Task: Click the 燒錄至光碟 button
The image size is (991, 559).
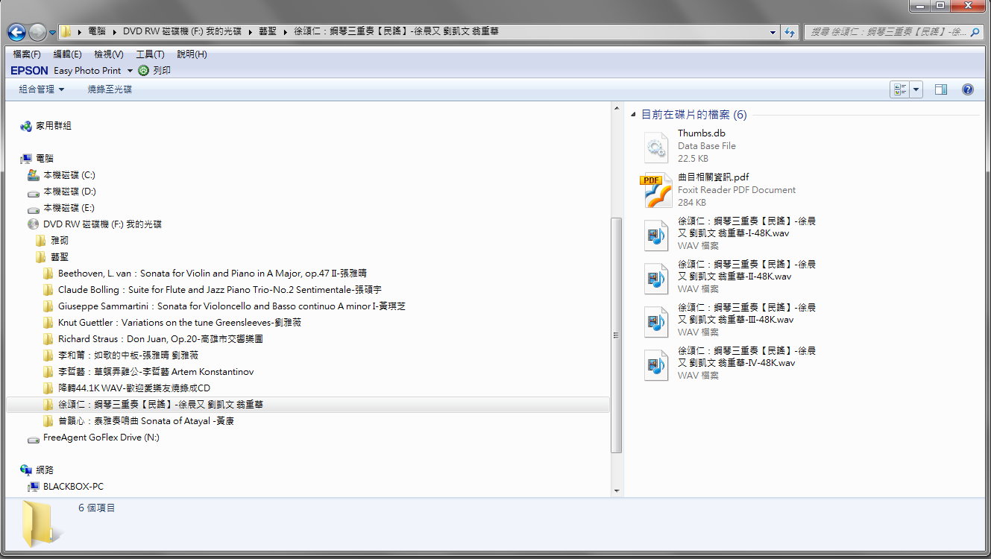Action: [x=110, y=89]
